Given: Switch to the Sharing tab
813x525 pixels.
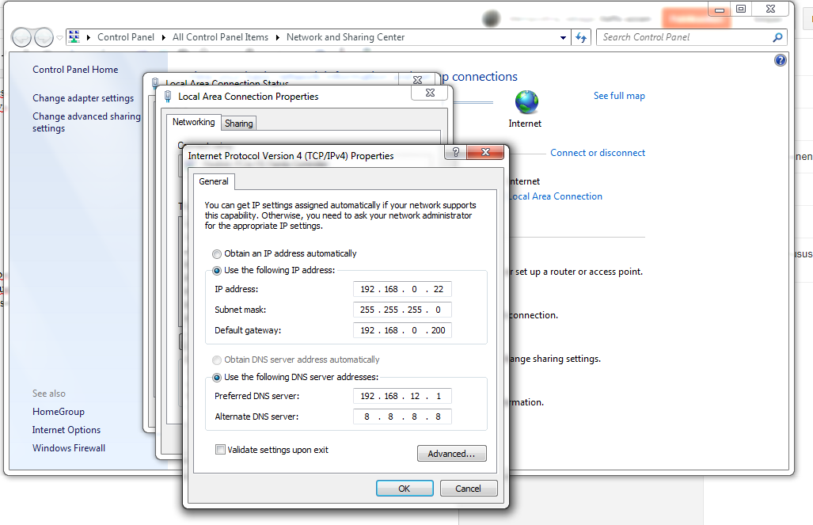Looking at the screenshot, I should [x=238, y=124].
